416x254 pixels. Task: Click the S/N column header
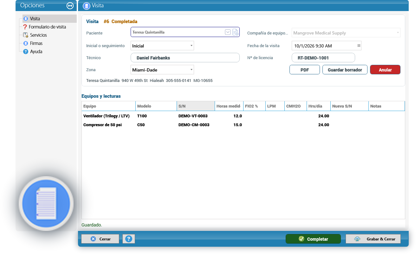coord(196,106)
